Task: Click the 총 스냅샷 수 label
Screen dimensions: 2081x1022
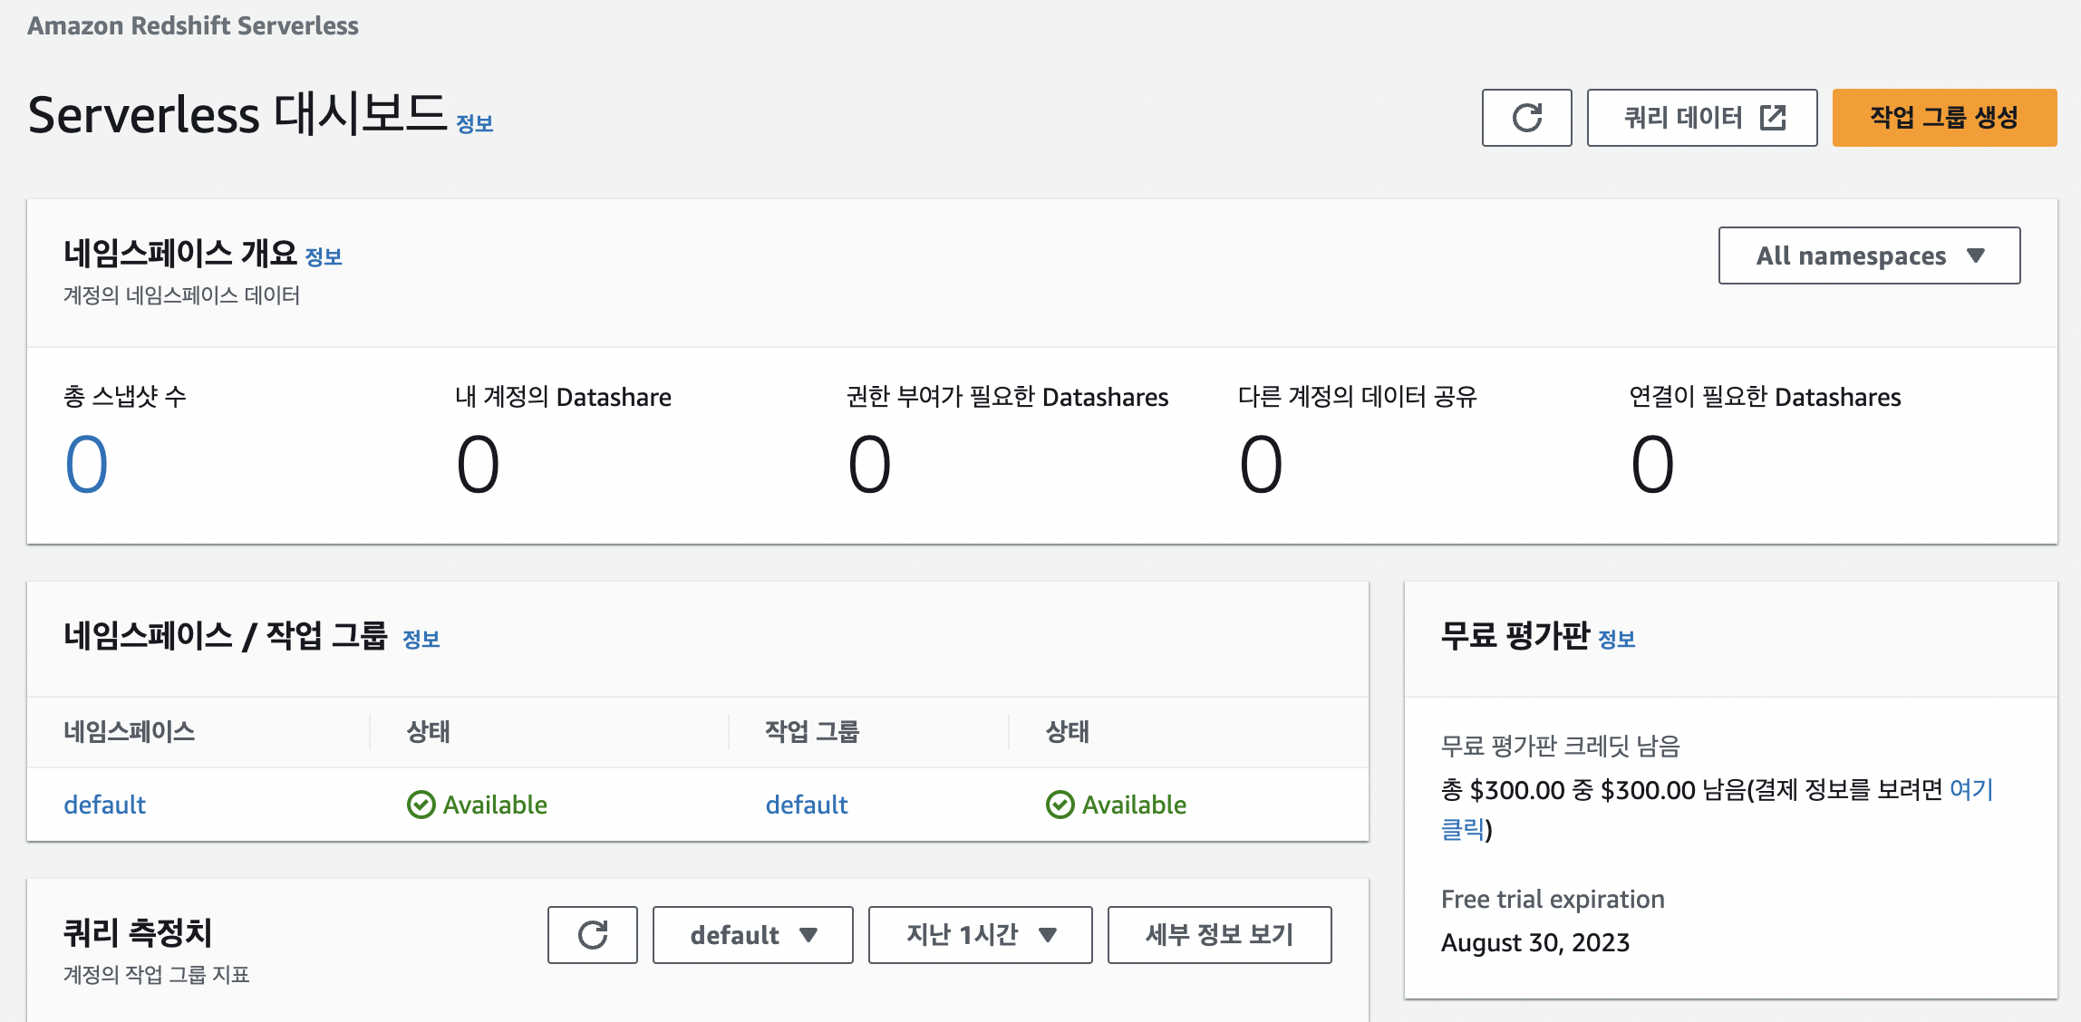Action: pos(125,397)
